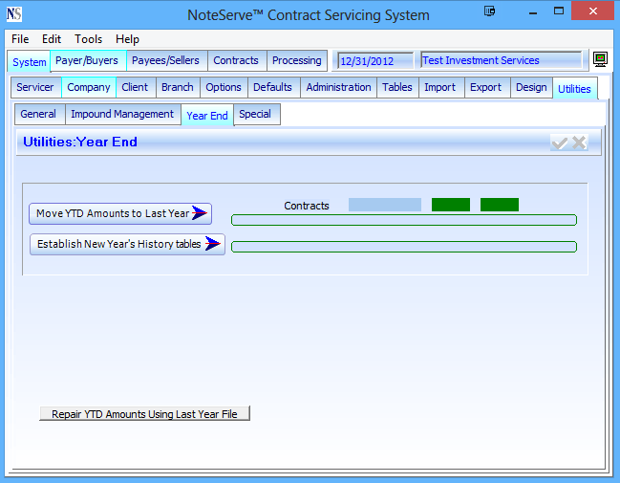The width and height of the screenshot is (620, 483).
Task: Open the File menu
Action: [x=20, y=39]
